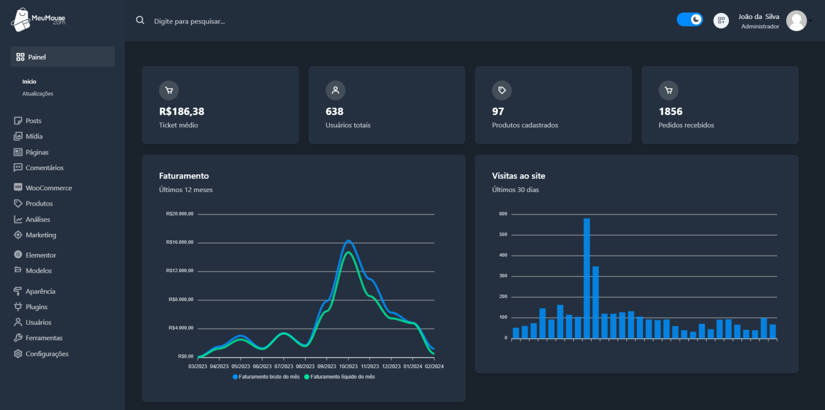Click the search magnifier icon
The image size is (825, 410).
(x=140, y=20)
